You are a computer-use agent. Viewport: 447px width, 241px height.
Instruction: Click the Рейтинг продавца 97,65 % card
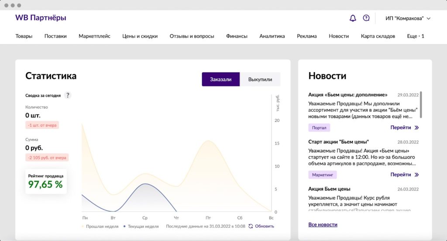click(46, 181)
